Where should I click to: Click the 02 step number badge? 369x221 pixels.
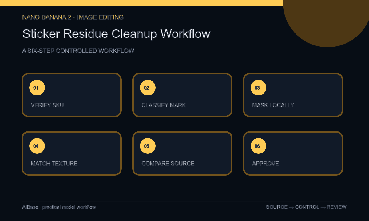148,88
